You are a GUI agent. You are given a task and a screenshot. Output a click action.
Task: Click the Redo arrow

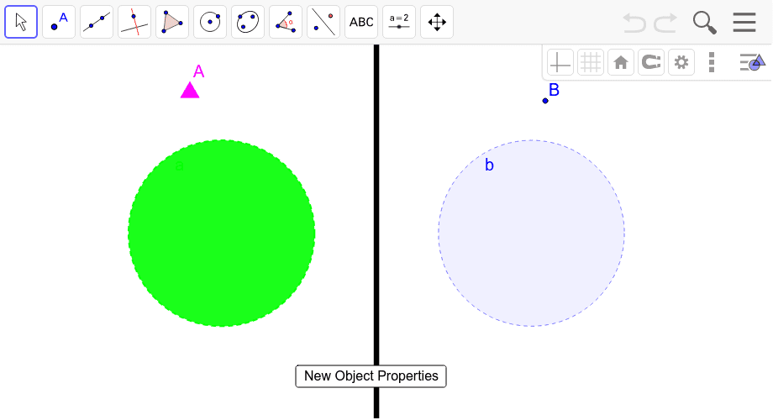[665, 23]
